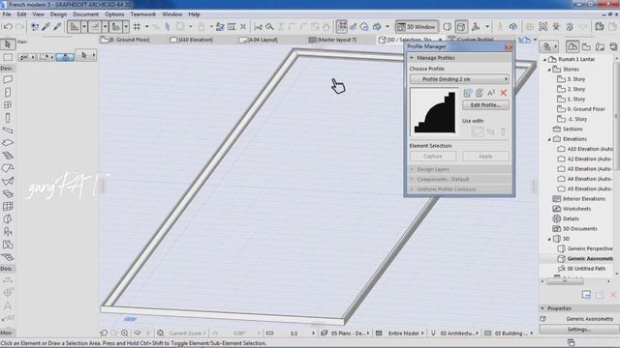Click the syringe inject parameters icon
The width and height of the screenshot is (620, 348).
[57, 27]
